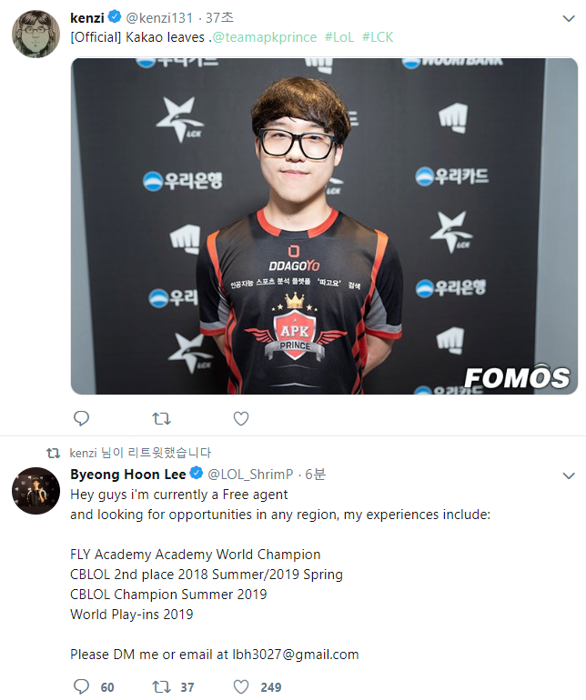
Task: Open kenzi's profile avatar
Action: 35,34
